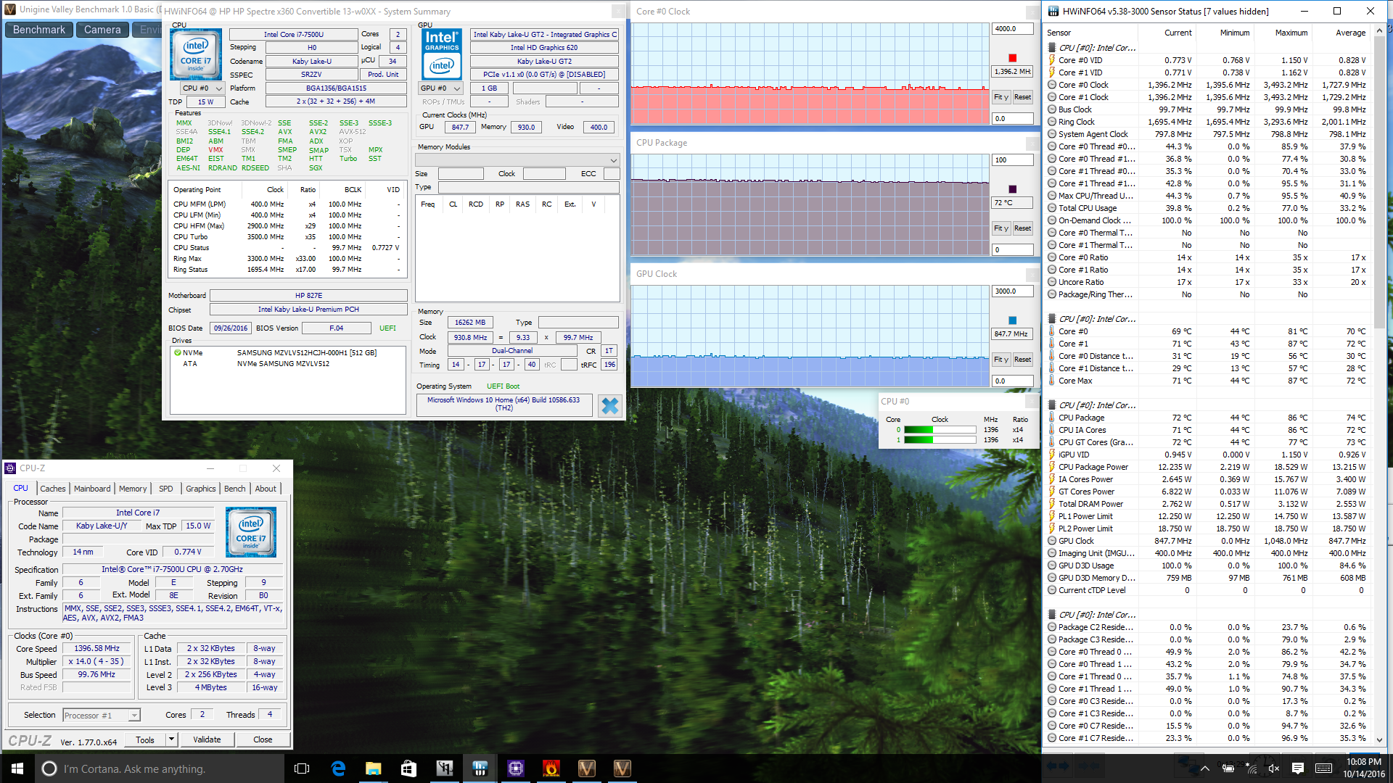Click the Core #0 Clock maximum value field
This screenshot has height=783, width=1393.
(x=1012, y=29)
